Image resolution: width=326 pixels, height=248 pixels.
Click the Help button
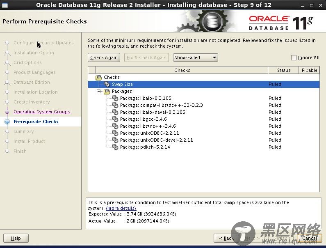point(16,238)
